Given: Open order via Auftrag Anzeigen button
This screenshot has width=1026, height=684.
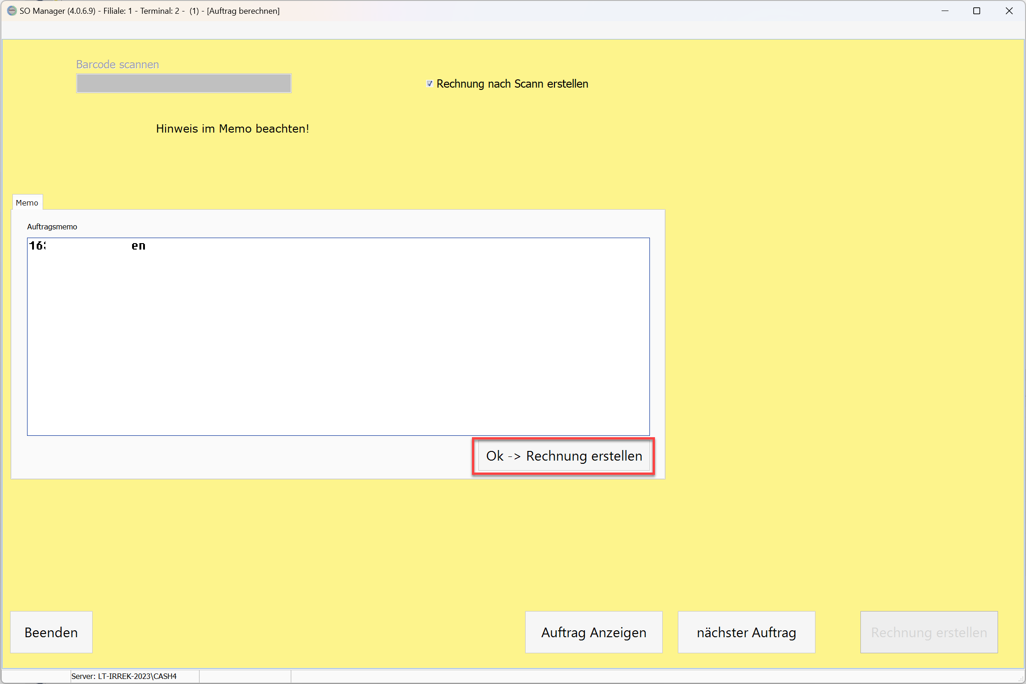Looking at the screenshot, I should click(593, 632).
